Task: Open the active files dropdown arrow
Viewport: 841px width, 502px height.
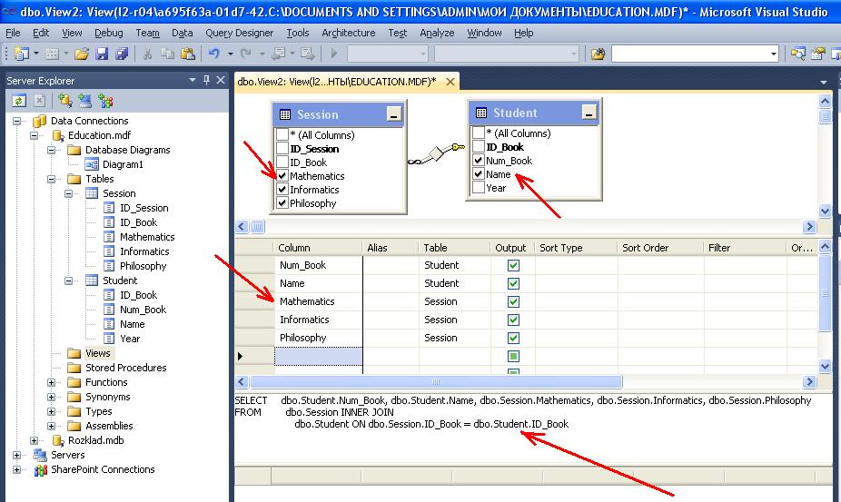Action: click(824, 82)
